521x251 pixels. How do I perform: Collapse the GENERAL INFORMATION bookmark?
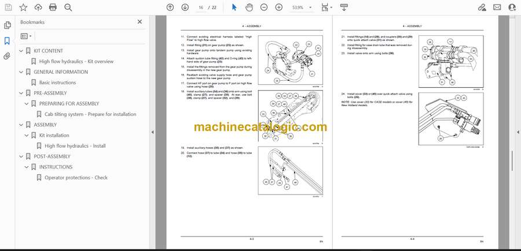(x=21, y=72)
